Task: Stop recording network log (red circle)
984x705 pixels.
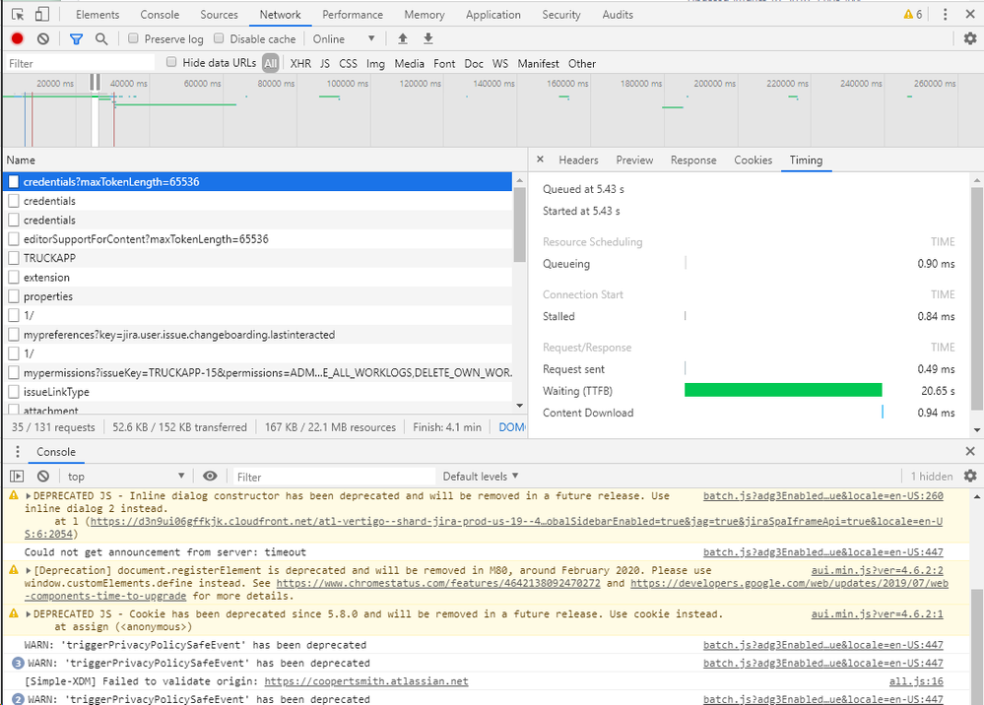Action: pyautogui.click(x=18, y=38)
